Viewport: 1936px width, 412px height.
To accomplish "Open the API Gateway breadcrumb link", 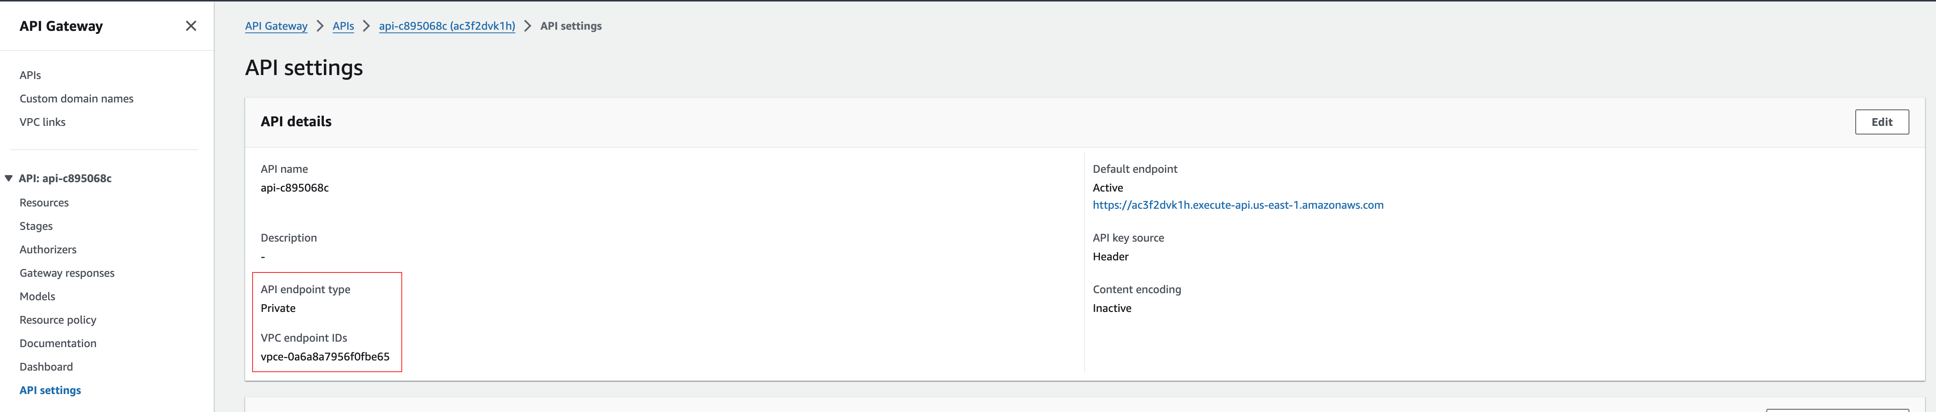I will [276, 25].
